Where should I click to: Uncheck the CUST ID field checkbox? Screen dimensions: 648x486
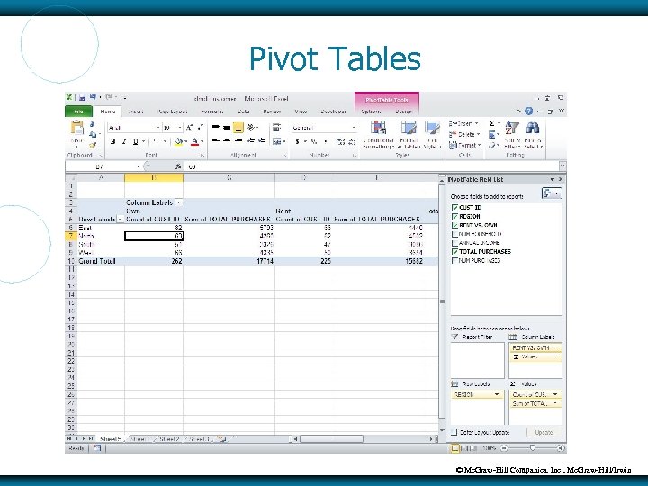click(x=455, y=208)
